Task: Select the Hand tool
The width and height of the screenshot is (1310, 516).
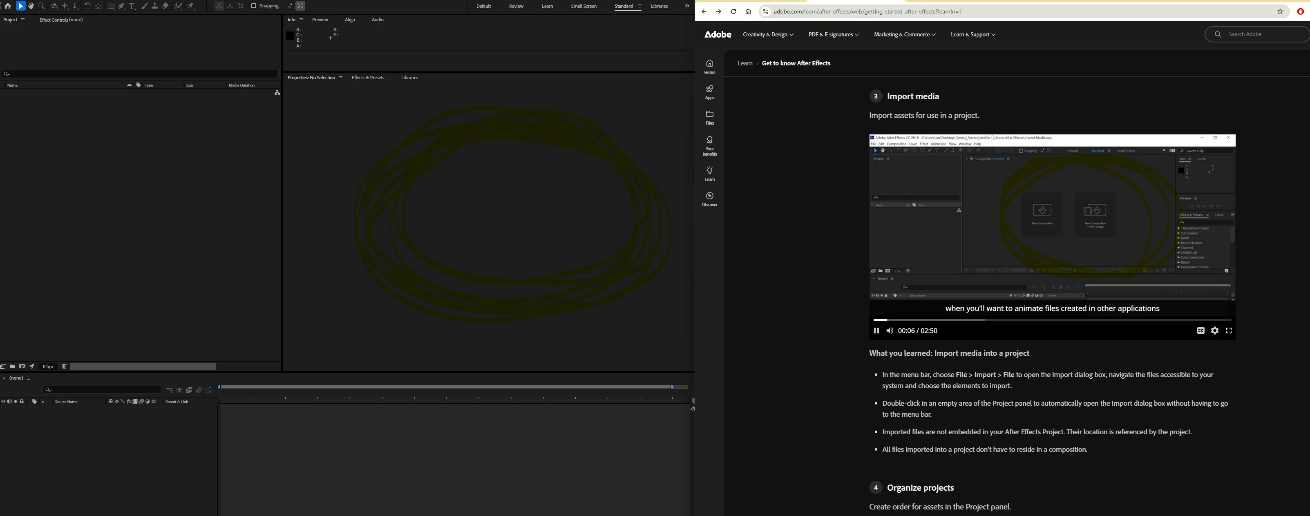Action: coord(31,6)
